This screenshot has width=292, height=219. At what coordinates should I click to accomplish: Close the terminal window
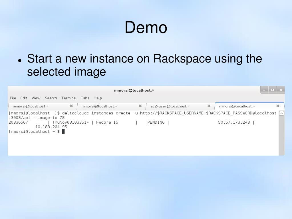(x=281, y=90)
